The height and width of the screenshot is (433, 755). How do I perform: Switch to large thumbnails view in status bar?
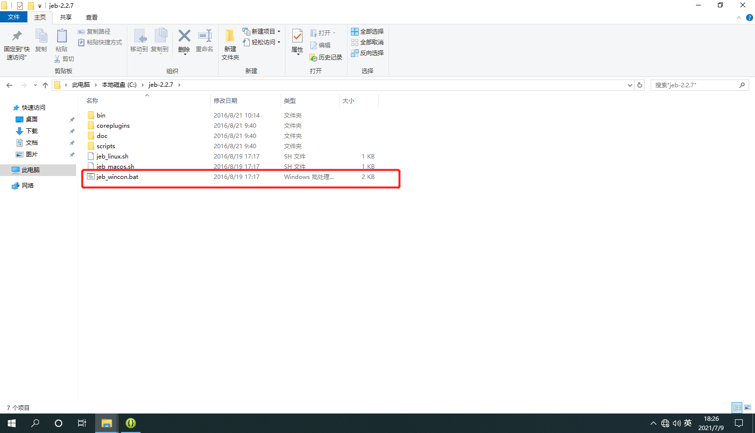point(748,408)
